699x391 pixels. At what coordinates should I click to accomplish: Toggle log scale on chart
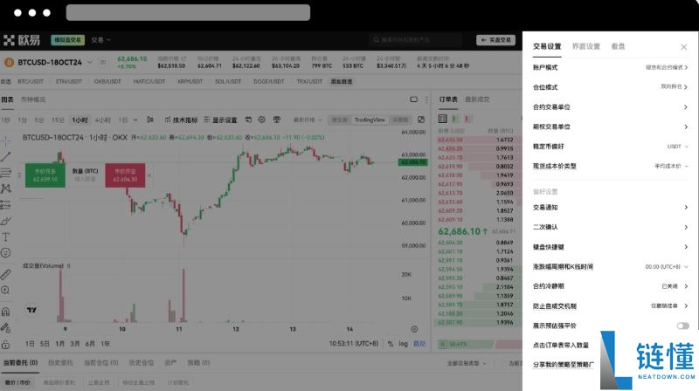(403, 344)
